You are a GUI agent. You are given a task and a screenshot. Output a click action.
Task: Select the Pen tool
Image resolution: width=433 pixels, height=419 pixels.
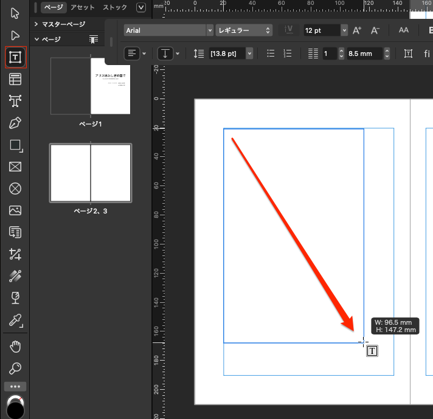(x=15, y=123)
